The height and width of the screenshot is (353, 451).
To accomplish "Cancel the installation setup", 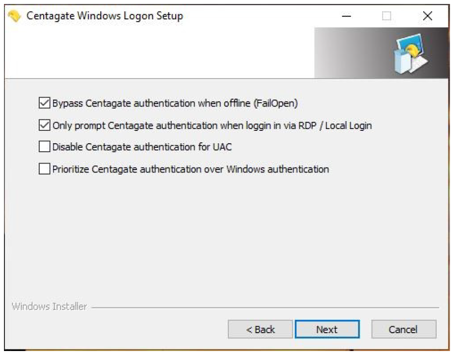I will (404, 329).
